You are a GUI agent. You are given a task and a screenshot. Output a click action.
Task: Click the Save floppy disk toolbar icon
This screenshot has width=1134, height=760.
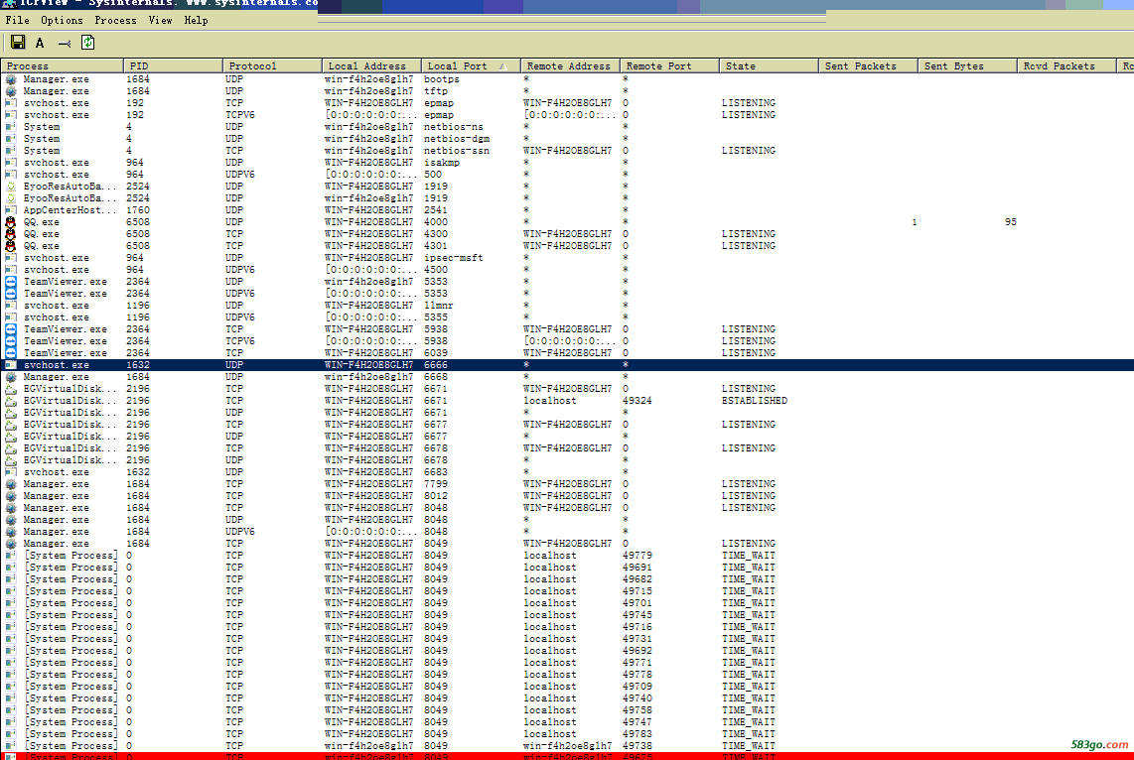point(18,43)
